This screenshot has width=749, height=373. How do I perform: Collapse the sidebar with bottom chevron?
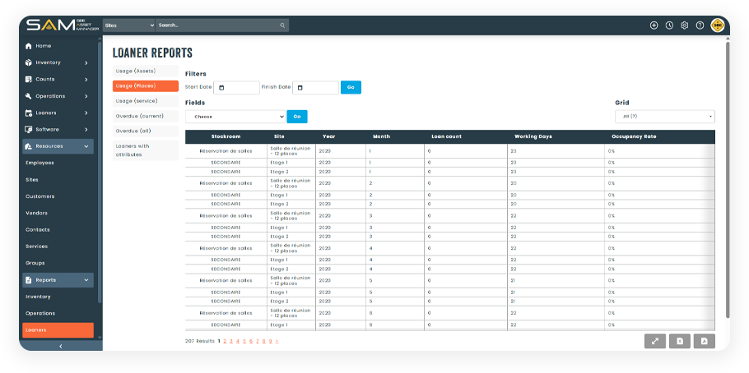[x=60, y=346]
